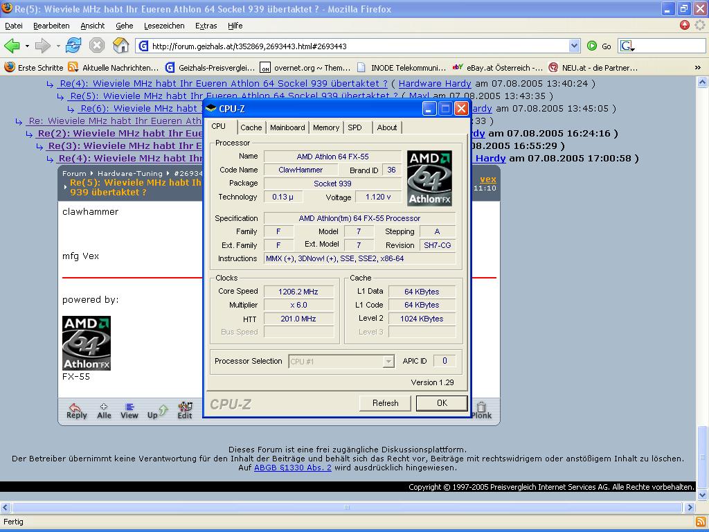Open the Gehe menu
Viewport: 709px width, 532px height.
(x=125, y=26)
